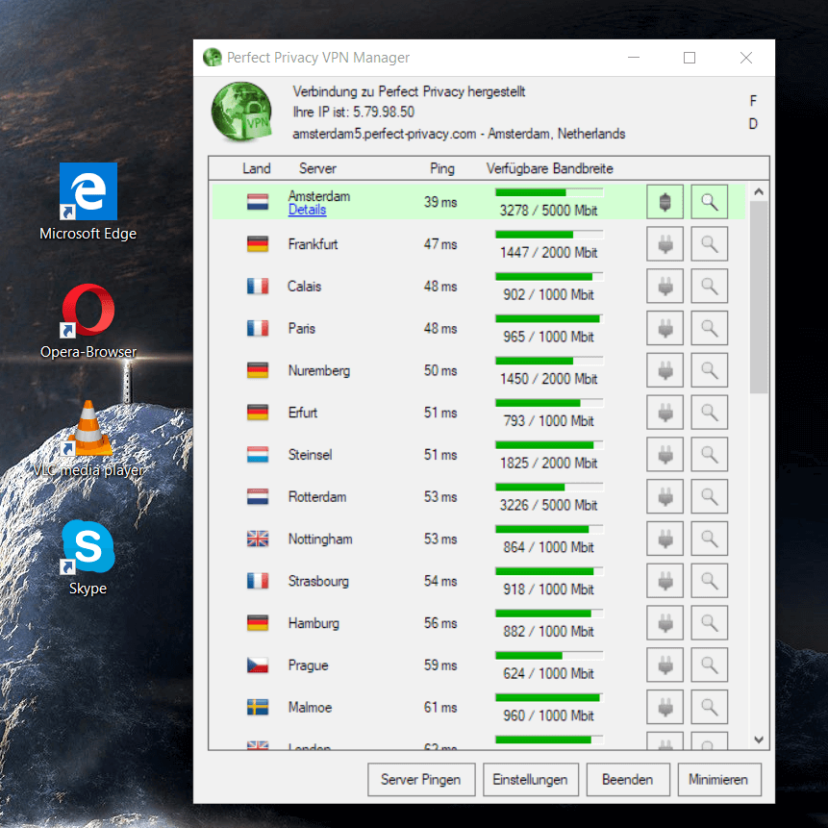Screen dimensions: 828x828
Task: Open the Paris server magnifier icon
Action: (x=709, y=328)
